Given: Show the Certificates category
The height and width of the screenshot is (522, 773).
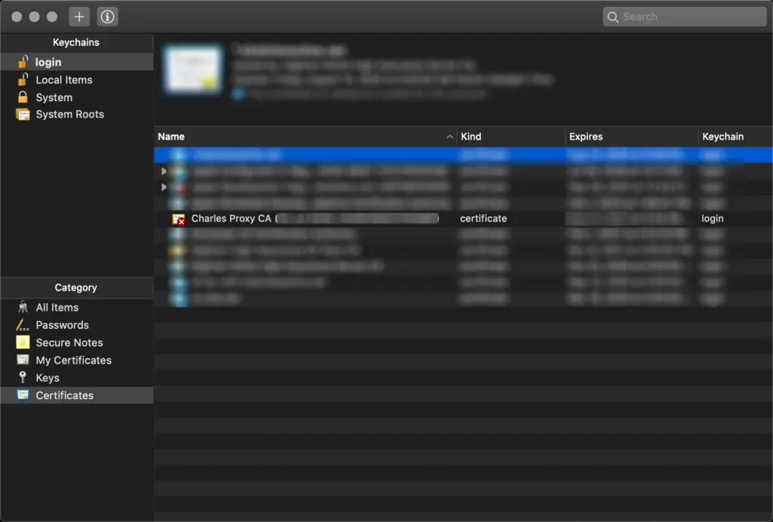Looking at the screenshot, I should (76, 395).
